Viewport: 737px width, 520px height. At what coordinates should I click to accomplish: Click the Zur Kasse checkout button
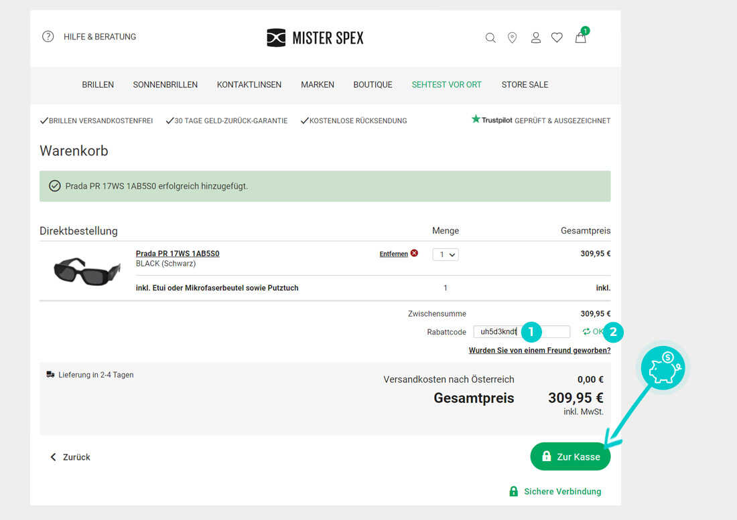[x=570, y=456]
